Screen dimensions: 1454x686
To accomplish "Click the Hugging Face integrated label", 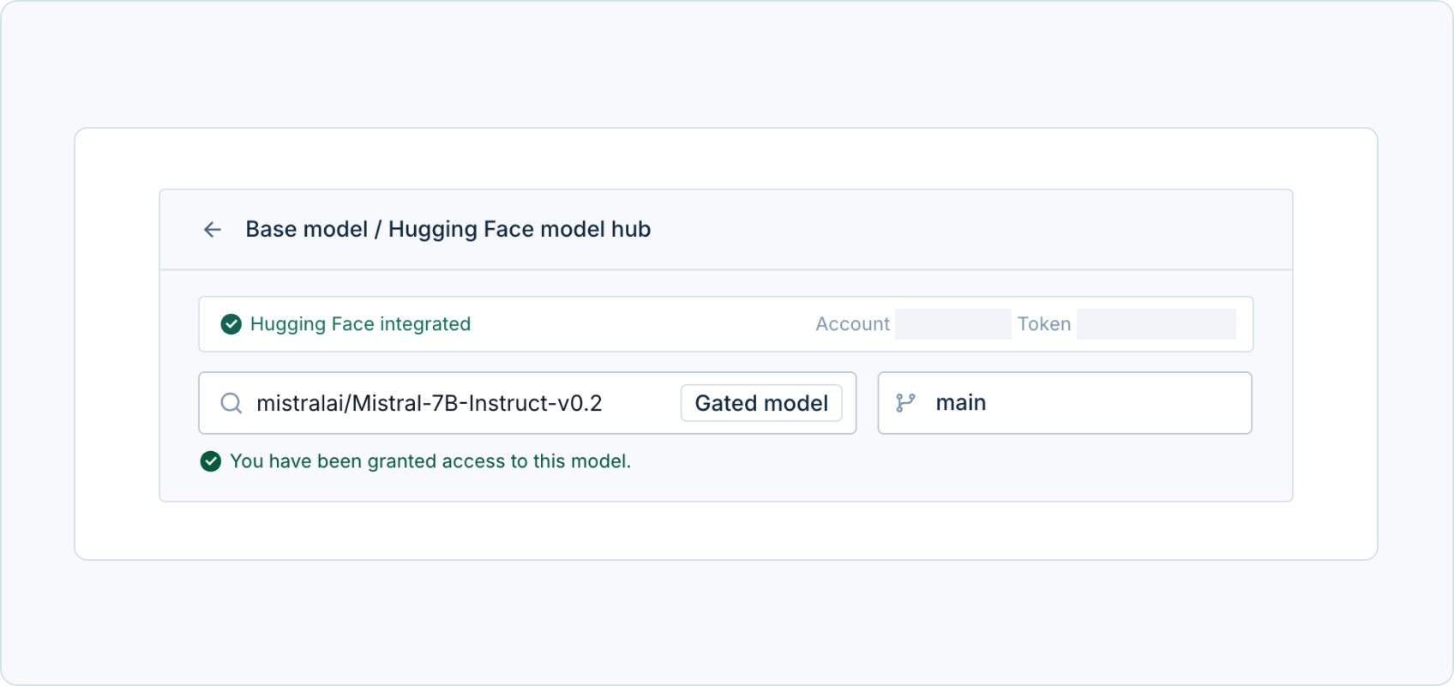I will point(360,324).
